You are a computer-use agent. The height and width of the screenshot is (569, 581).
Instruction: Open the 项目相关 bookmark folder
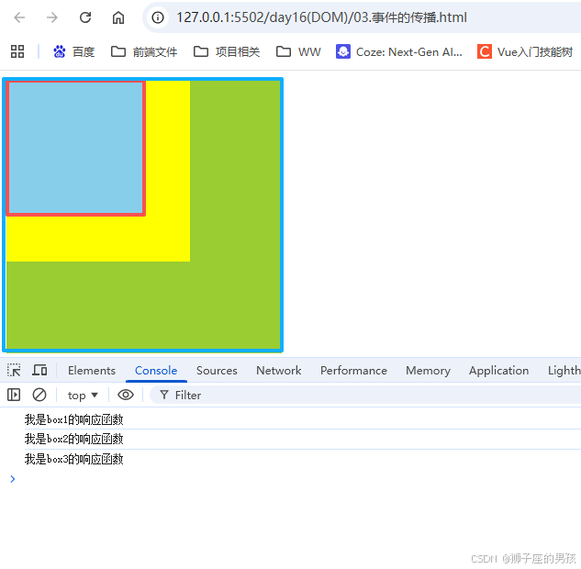pyautogui.click(x=227, y=51)
